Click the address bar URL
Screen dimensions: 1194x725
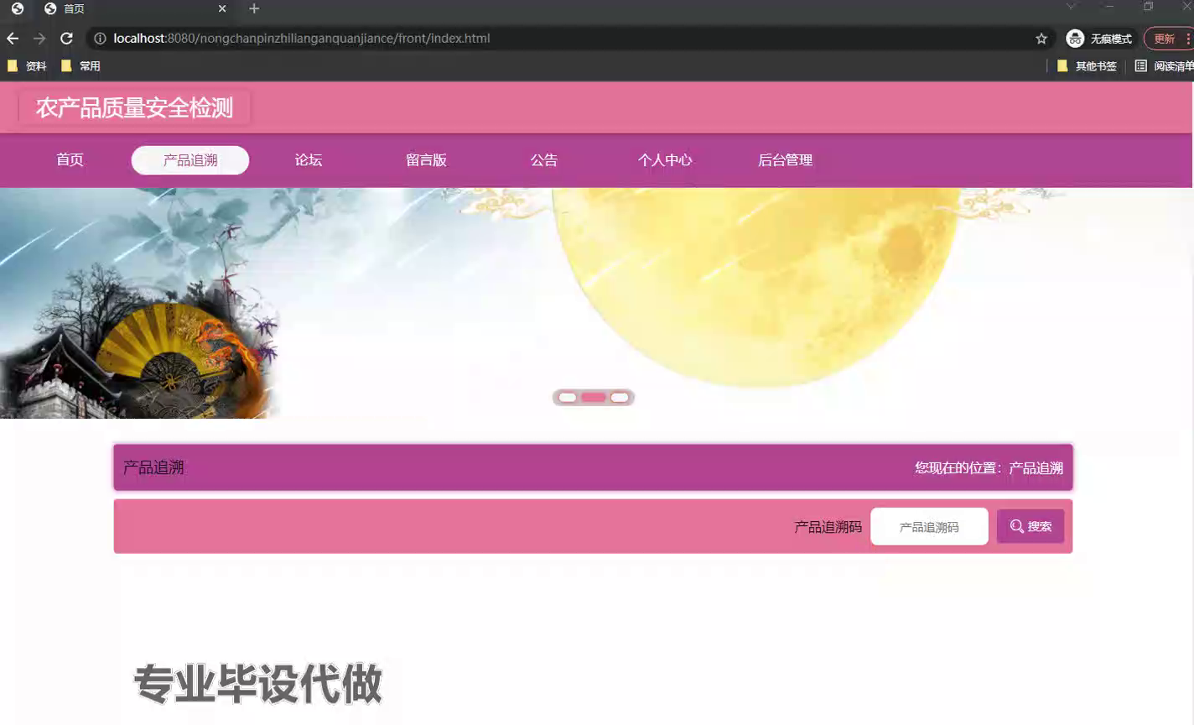(x=302, y=39)
